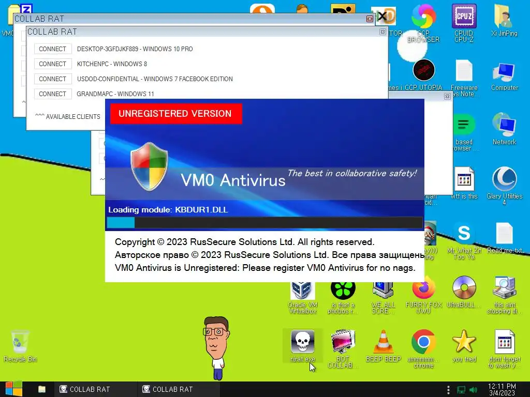Viewport: 530px width, 397px height.
Task: Open the ummmmm chrome icon
Action: point(423,349)
